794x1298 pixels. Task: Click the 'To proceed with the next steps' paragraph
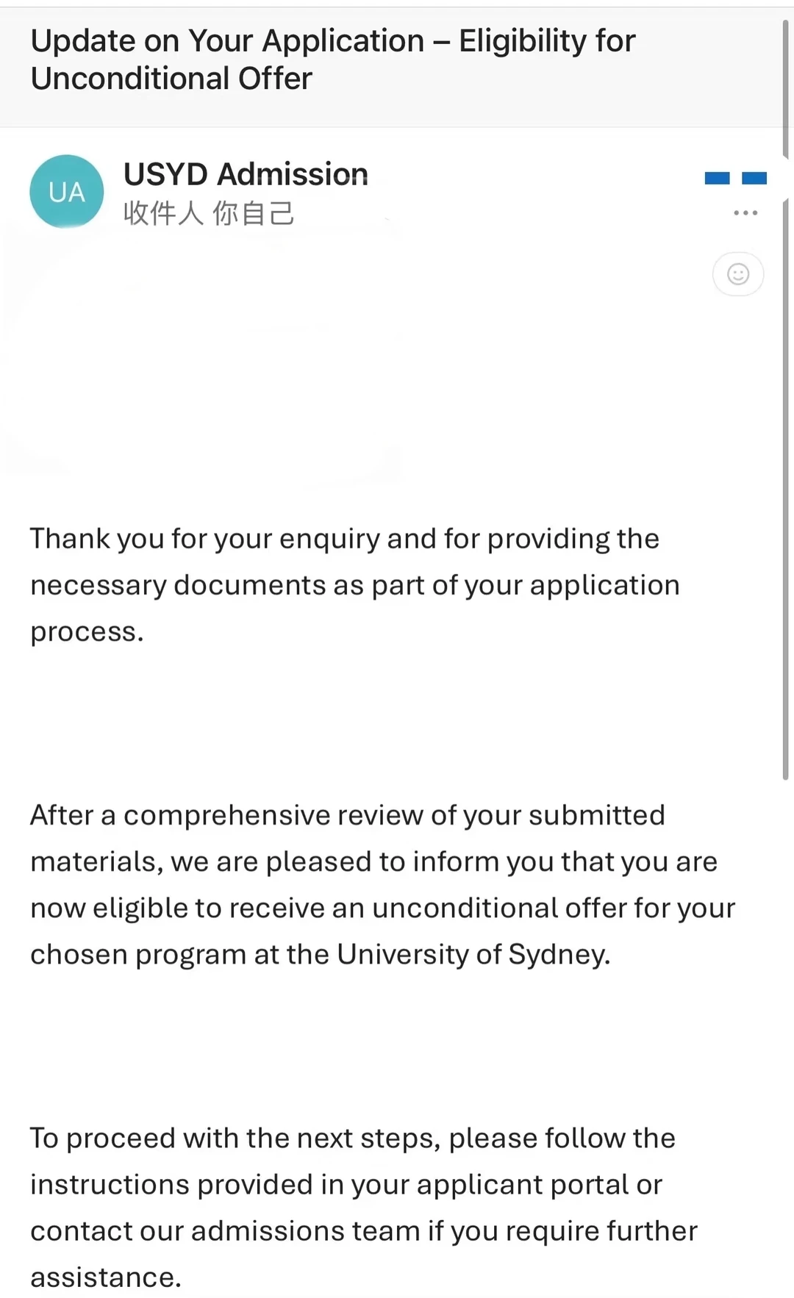coord(364,1208)
